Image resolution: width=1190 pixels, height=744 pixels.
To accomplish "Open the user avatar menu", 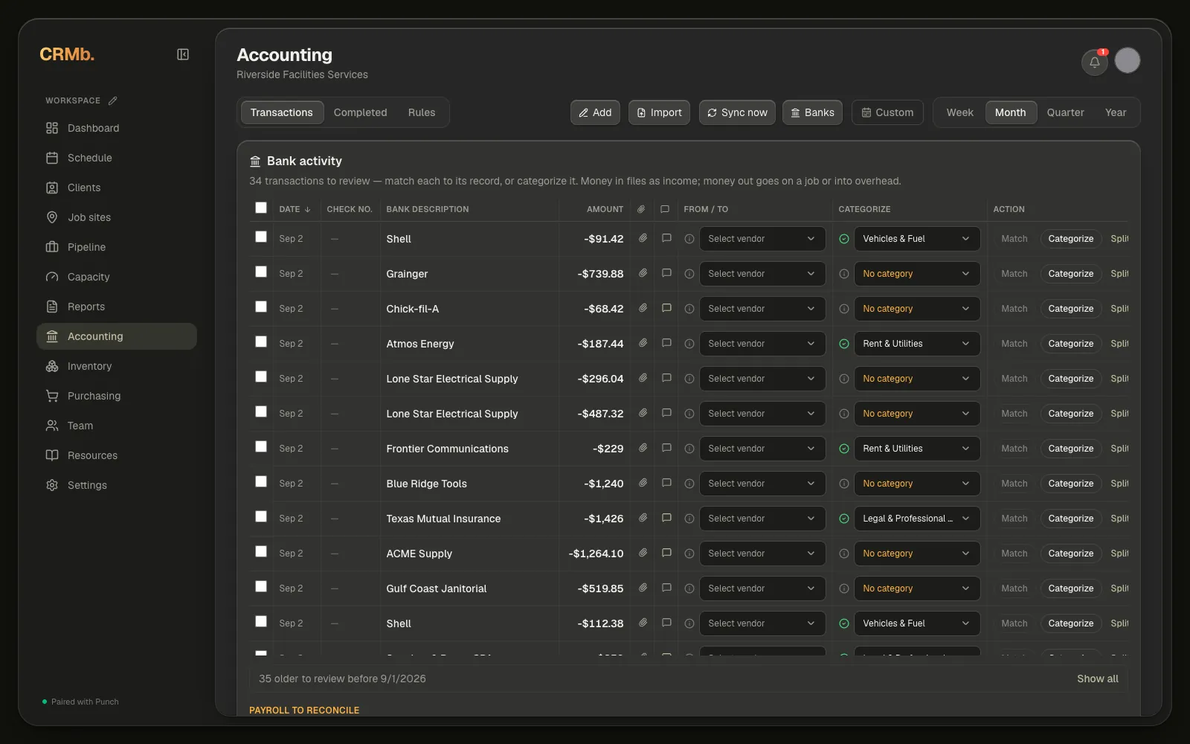I will point(1128,60).
